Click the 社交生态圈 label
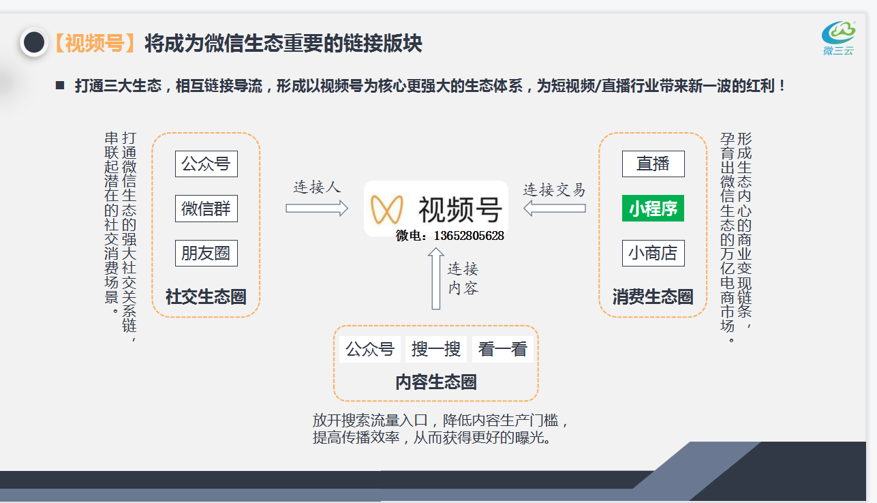 click(x=206, y=297)
